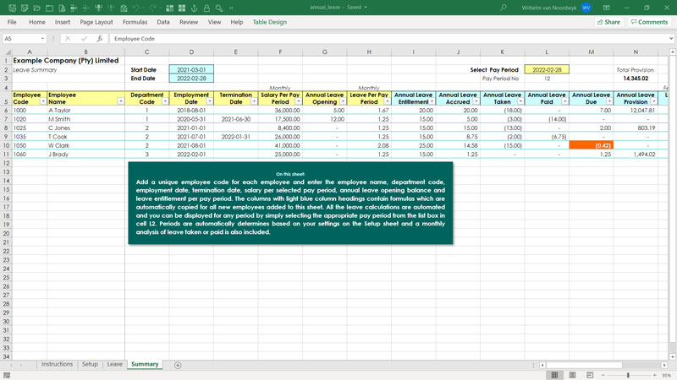
Task: Click the Undo arrow in the title bar
Action: click(x=135, y=8)
